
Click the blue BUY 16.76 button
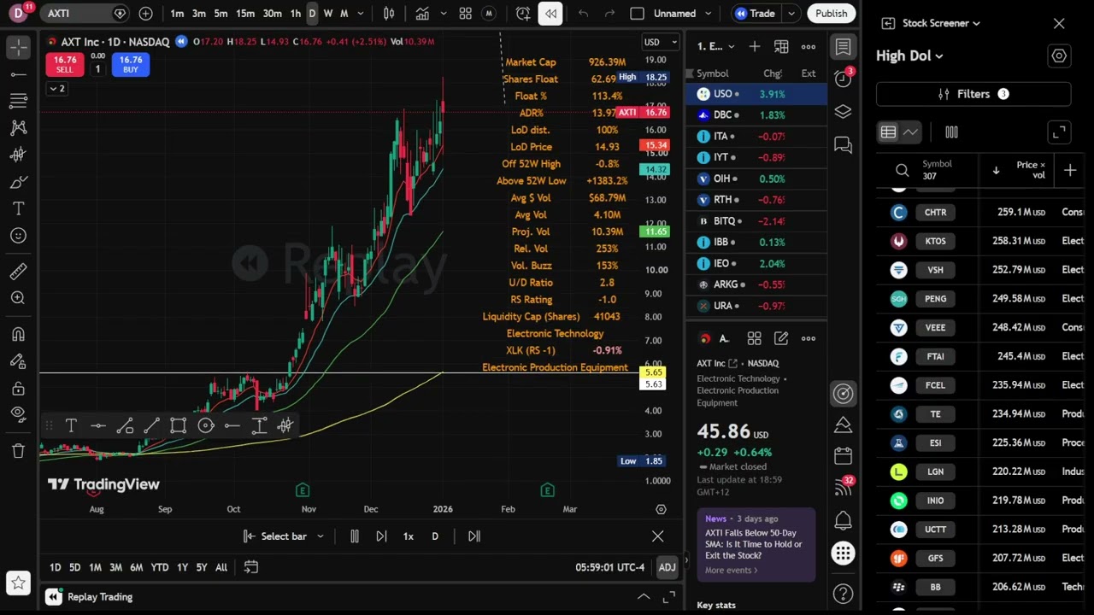(131, 64)
